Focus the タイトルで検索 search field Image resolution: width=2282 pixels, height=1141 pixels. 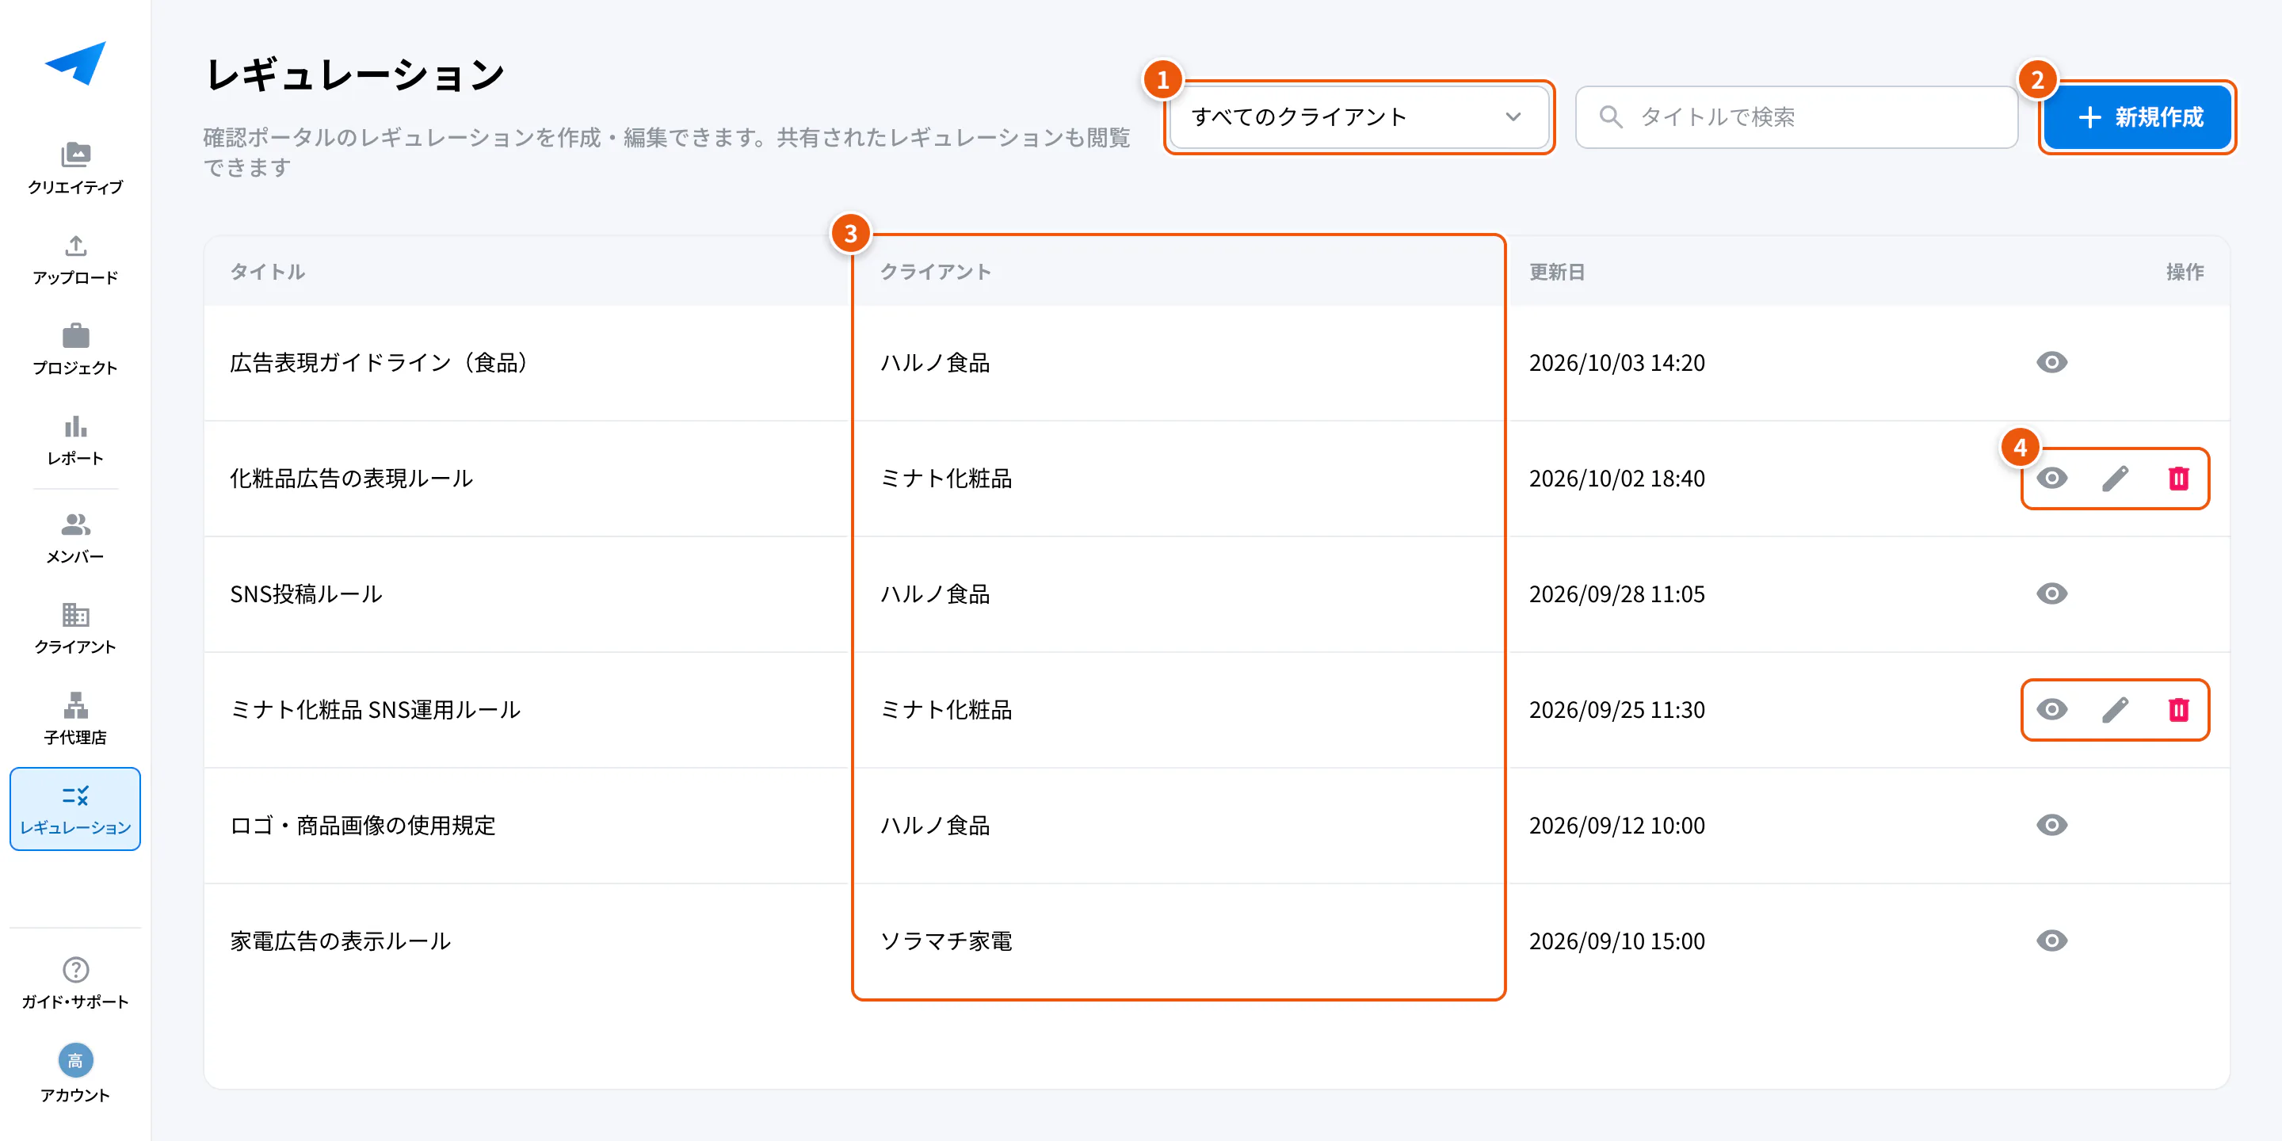pos(1796,117)
